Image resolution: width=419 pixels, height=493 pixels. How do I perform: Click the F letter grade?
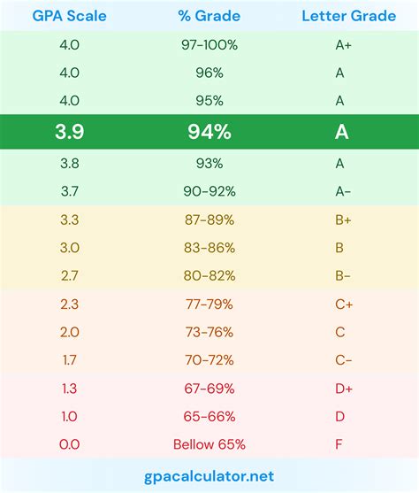339,444
